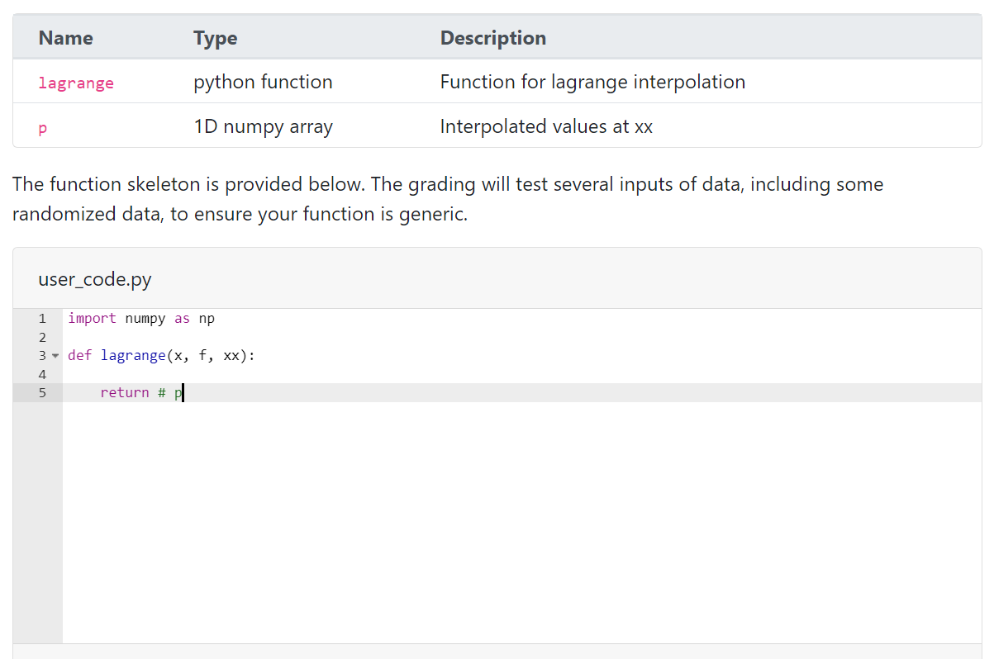The width and height of the screenshot is (994, 659).
Task: Click the 'python function' cell in the table
Action: click(x=263, y=82)
